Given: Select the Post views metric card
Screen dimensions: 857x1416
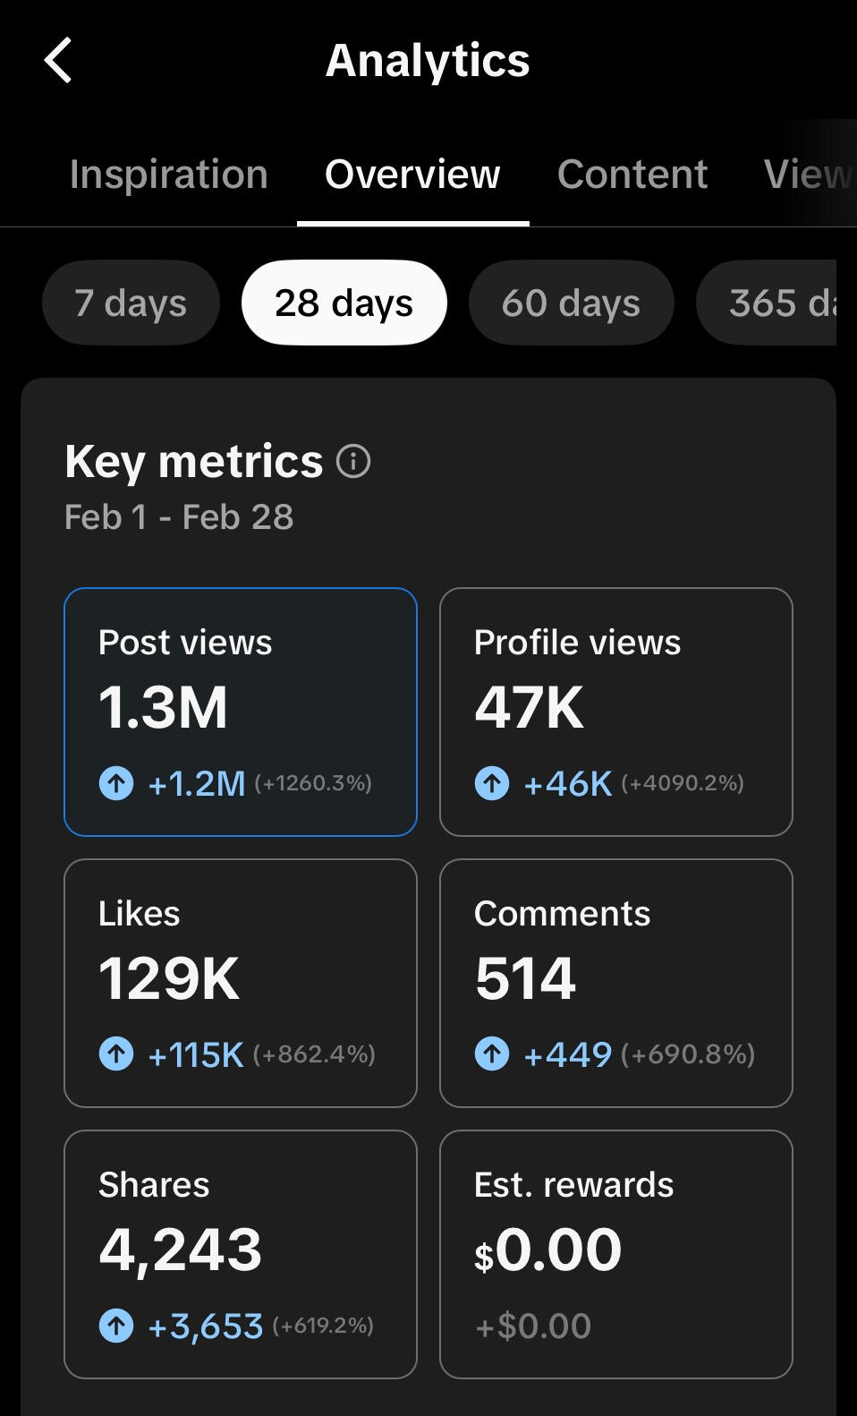Looking at the screenshot, I should (241, 712).
